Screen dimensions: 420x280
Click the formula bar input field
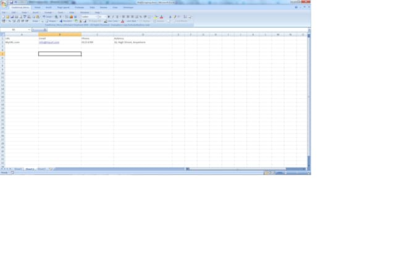point(177,30)
